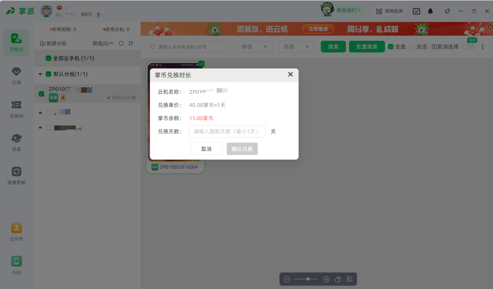The width and height of the screenshot is (493, 289).
Task: Open notifications bell
Action: (x=430, y=11)
